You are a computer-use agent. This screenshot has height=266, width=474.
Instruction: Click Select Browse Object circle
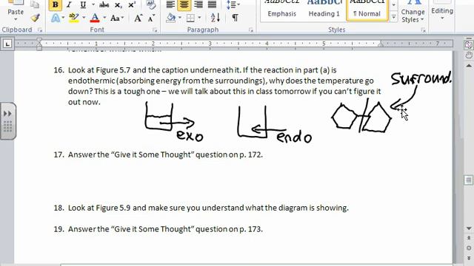pyautogui.click(x=469, y=248)
